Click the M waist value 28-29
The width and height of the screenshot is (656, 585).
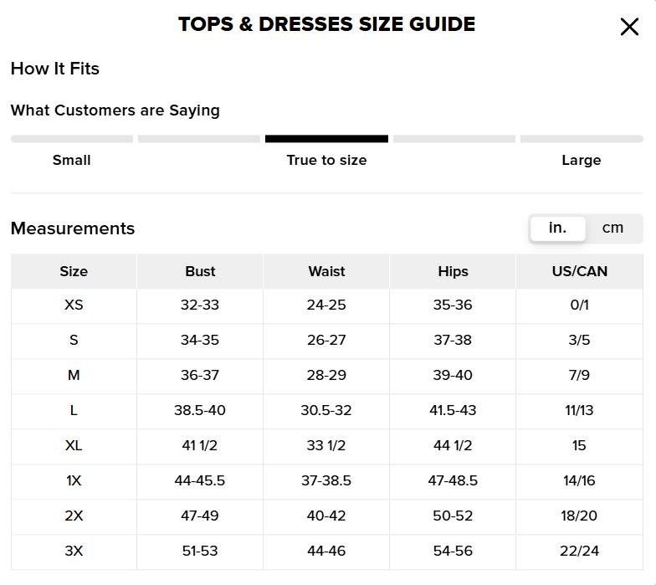coord(326,375)
